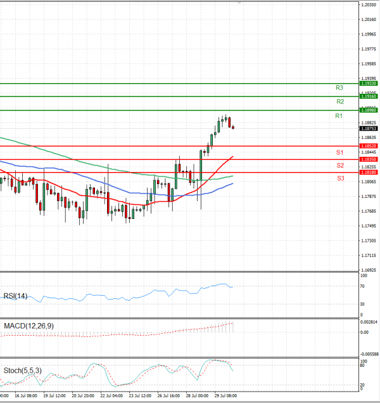380x403 pixels.
Task: Click the 19 Jul 12:00 time label
Action: pos(54,396)
